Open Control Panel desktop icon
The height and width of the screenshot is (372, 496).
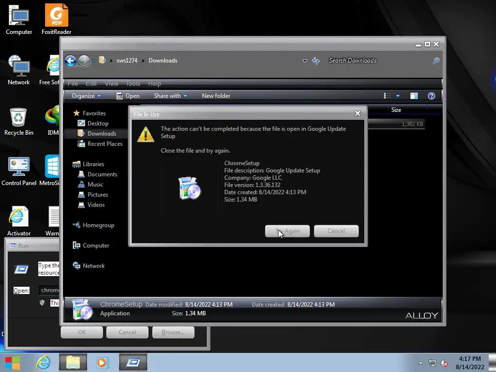[x=19, y=171]
